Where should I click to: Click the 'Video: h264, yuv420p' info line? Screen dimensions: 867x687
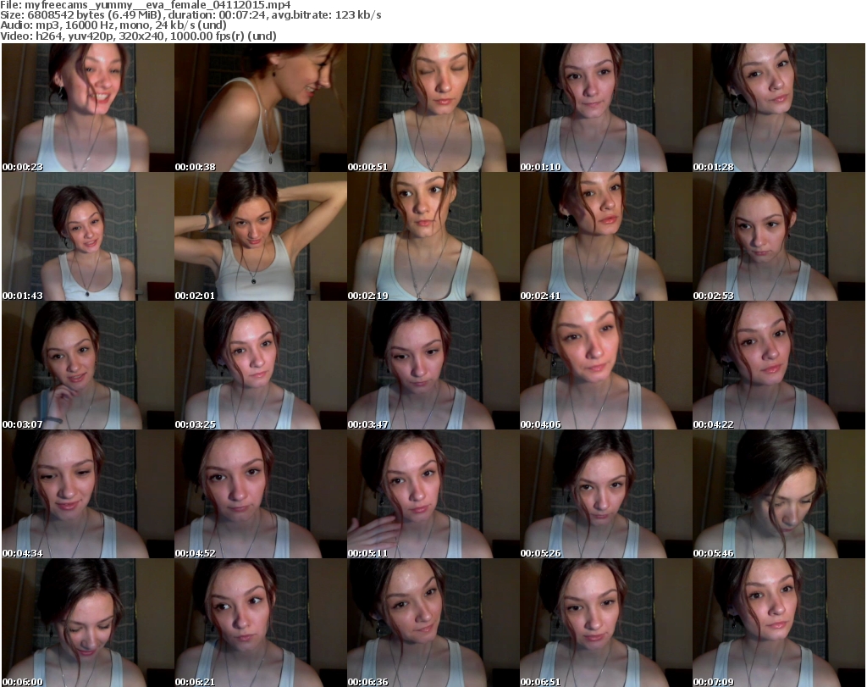point(138,36)
